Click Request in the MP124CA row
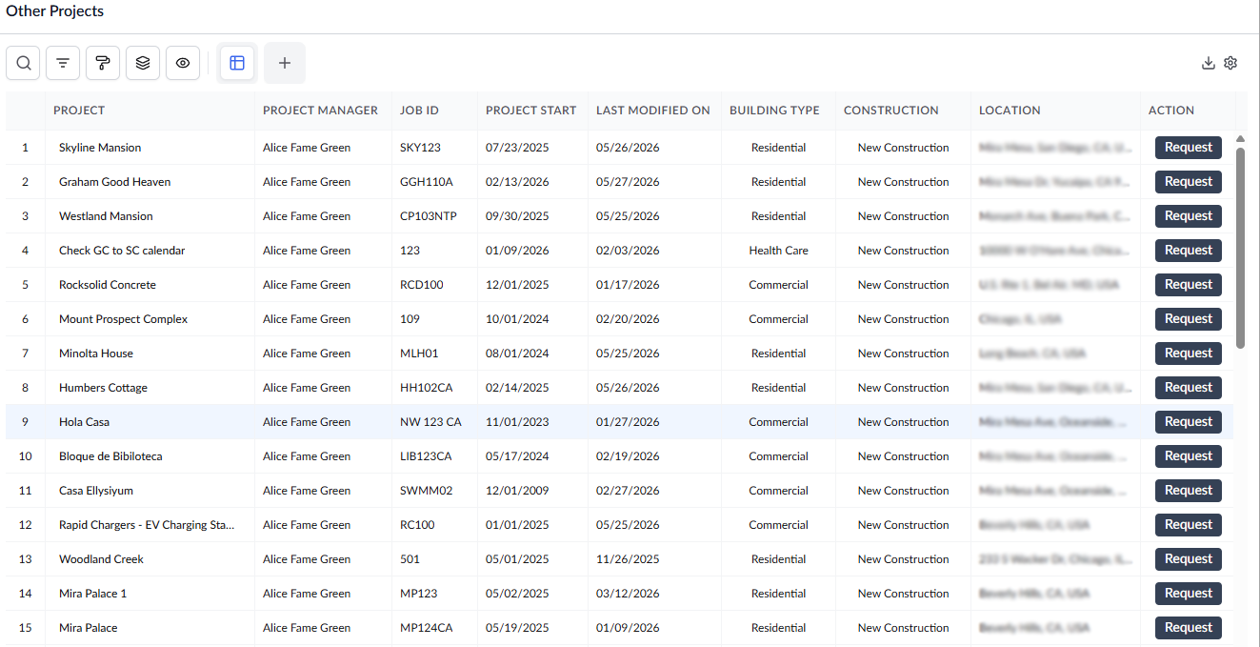Image resolution: width=1260 pixels, height=647 pixels. 1189,628
